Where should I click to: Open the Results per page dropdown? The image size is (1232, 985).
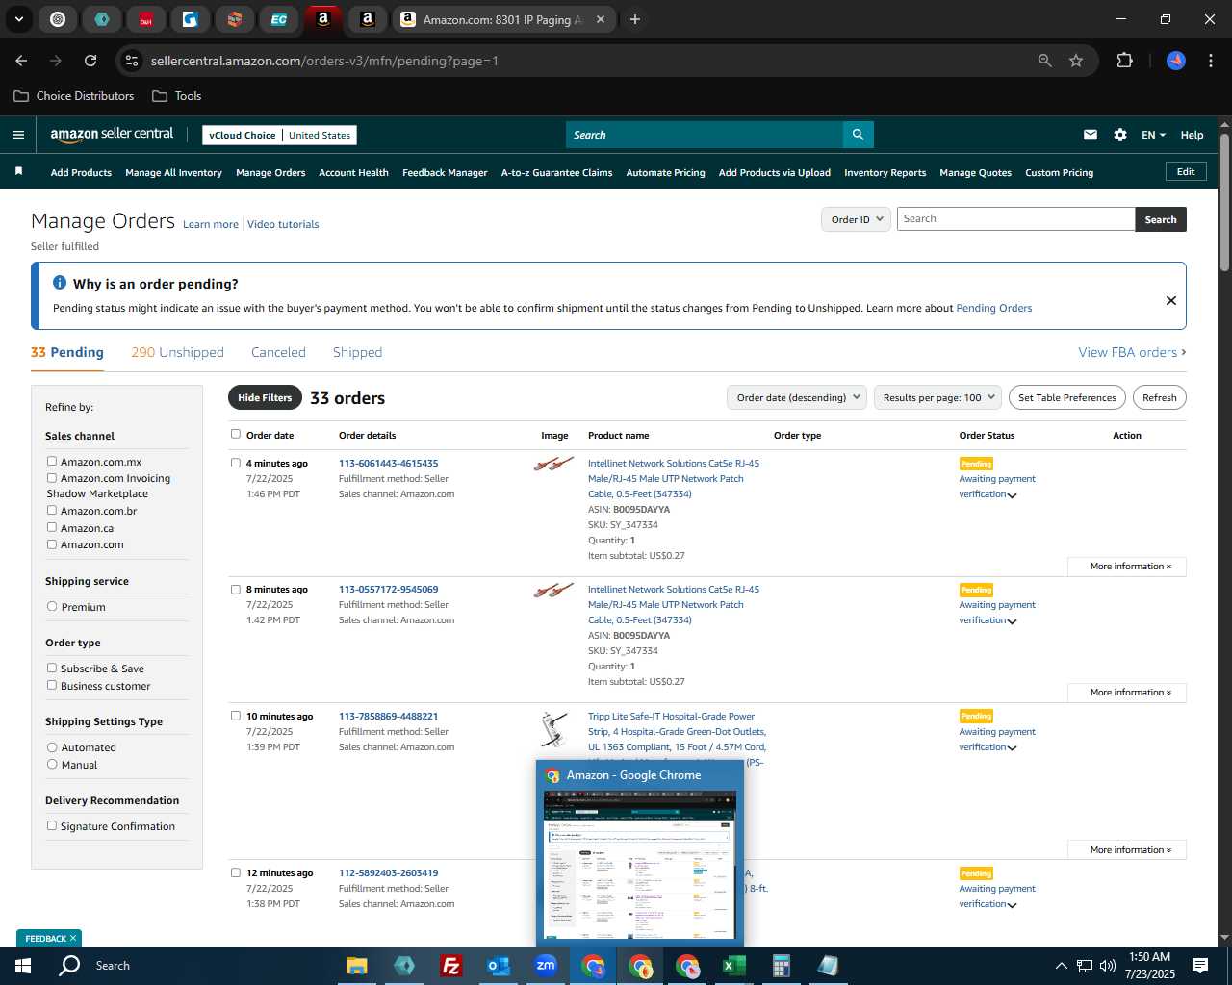click(x=938, y=397)
